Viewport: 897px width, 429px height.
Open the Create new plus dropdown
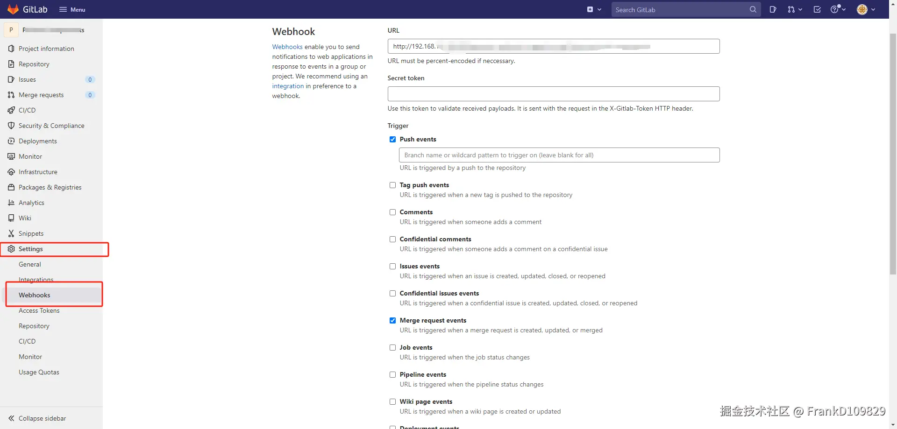coord(594,9)
